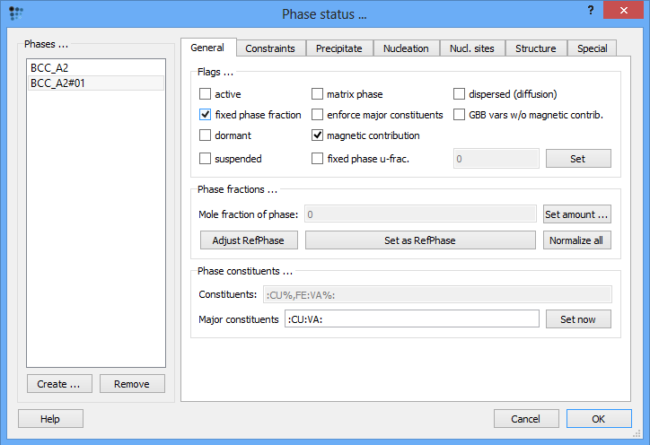Check the matrix phase option
This screenshot has height=445, width=650.
coord(318,93)
